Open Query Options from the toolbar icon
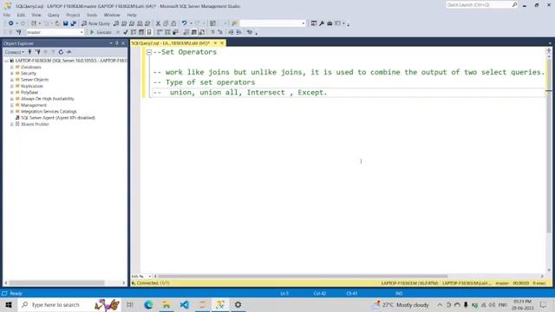 141,32
